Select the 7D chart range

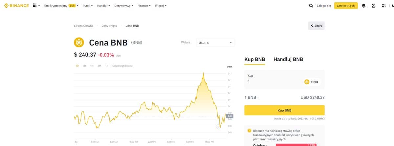tap(84, 66)
